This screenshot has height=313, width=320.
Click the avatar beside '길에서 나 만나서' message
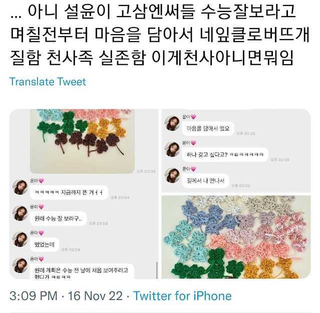click(172, 176)
